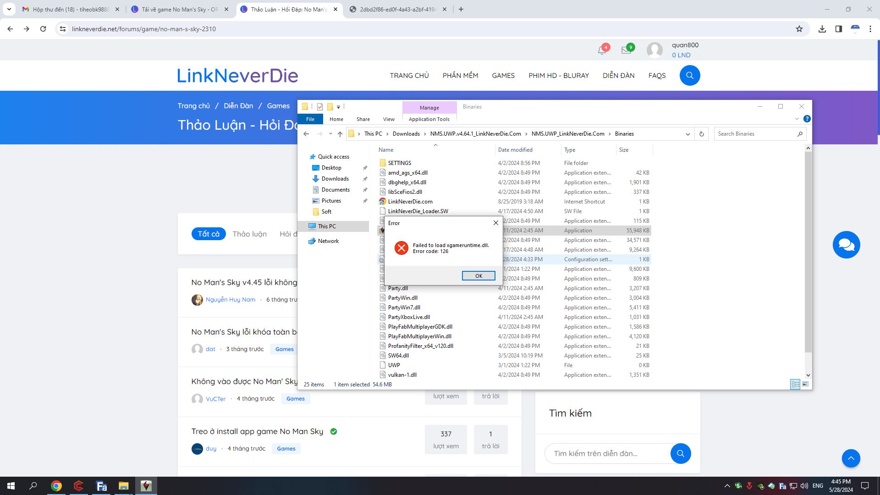
Task: Open the notifications bell with 4 alerts
Action: pos(602,49)
